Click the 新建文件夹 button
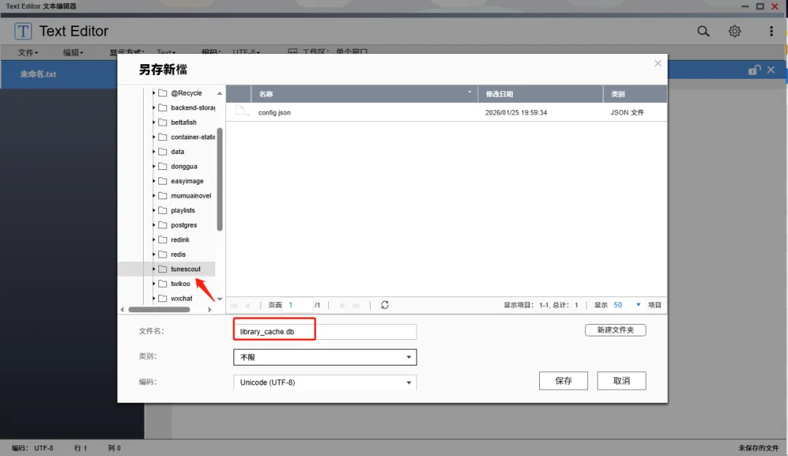 click(x=616, y=330)
